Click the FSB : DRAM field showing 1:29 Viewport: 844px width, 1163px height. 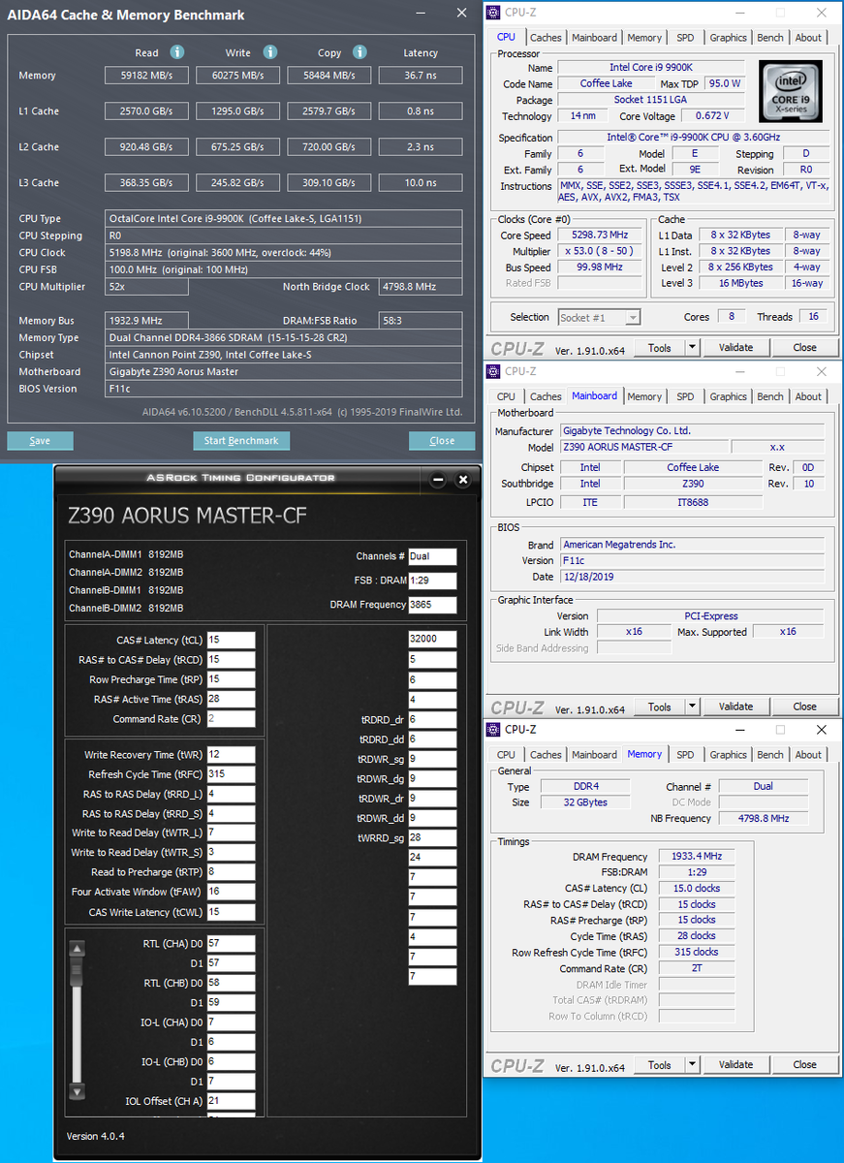(x=432, y=581)
